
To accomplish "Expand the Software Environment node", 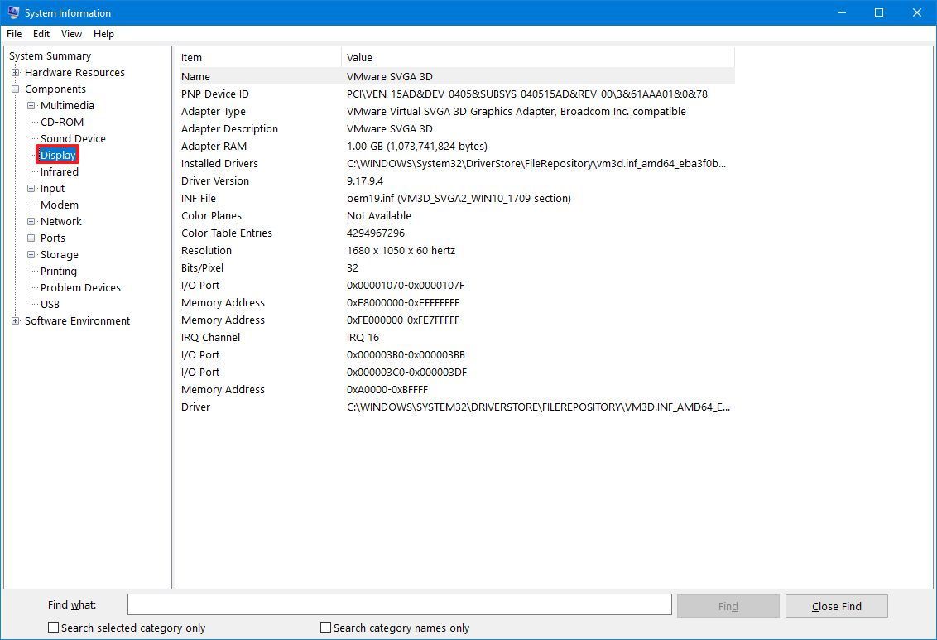I will 14,320.
